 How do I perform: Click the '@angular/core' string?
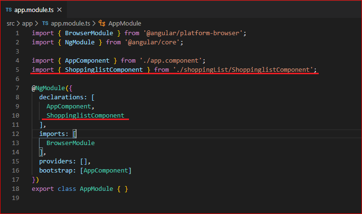(152, 42)
